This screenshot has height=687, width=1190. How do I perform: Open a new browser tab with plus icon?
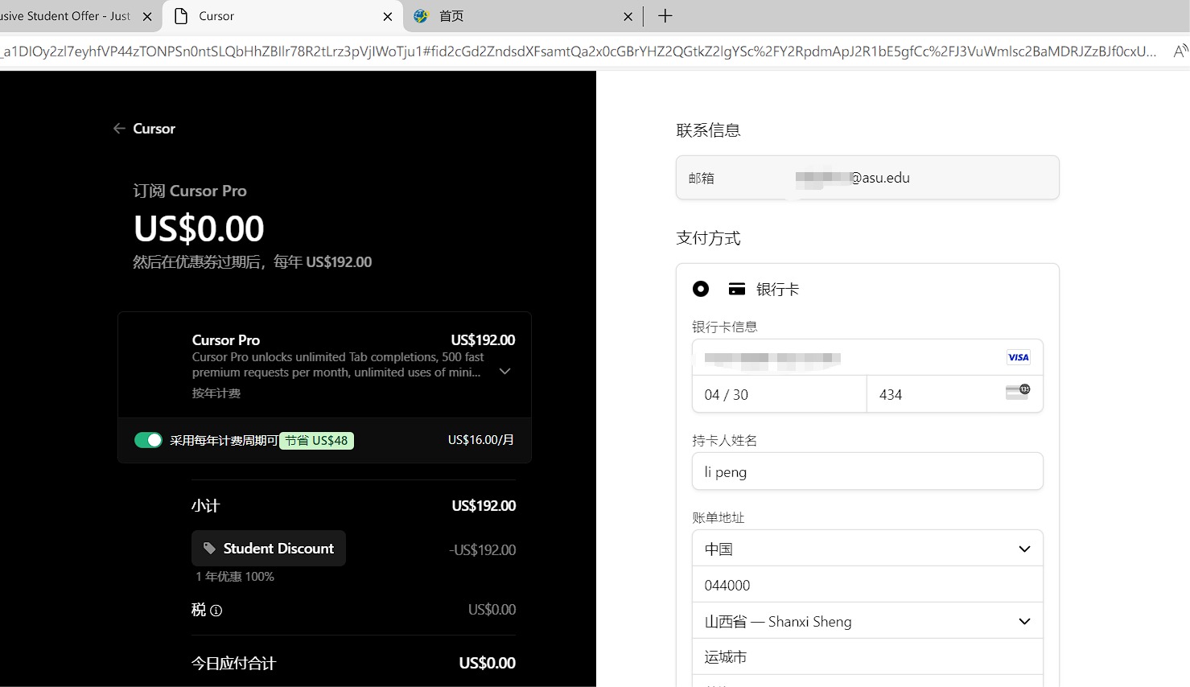(665, 16)
